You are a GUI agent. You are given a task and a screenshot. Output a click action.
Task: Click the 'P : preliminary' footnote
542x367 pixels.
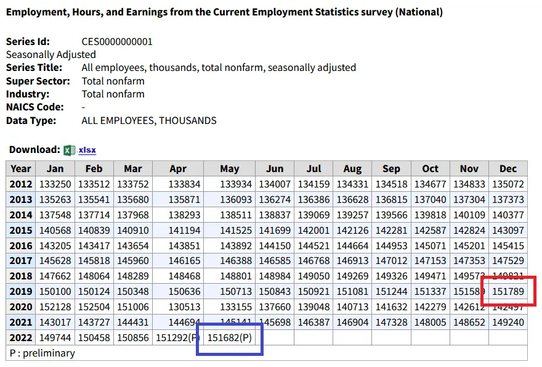[x=42, y=353]
